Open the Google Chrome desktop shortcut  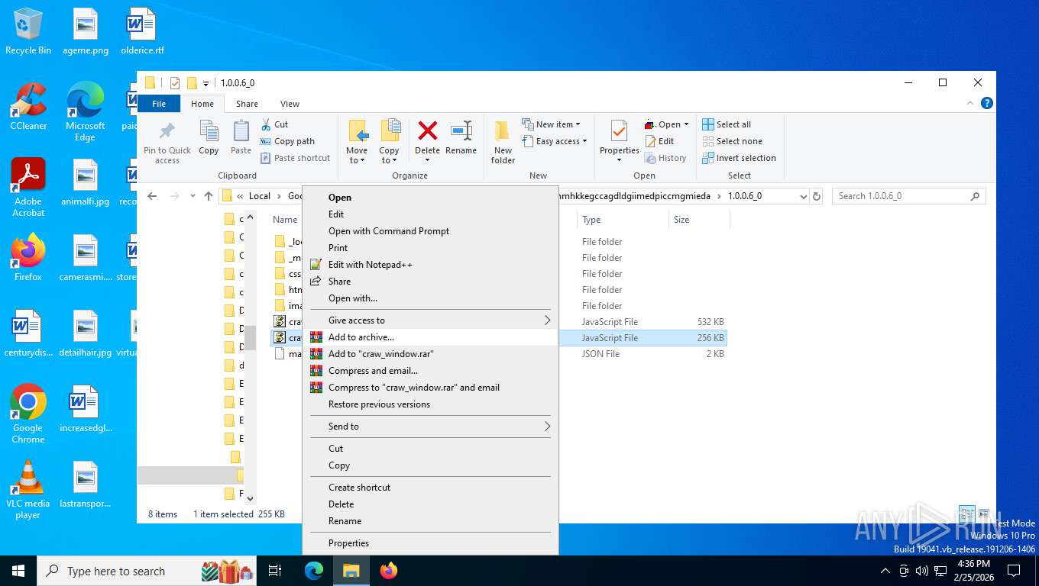(28, 414)
